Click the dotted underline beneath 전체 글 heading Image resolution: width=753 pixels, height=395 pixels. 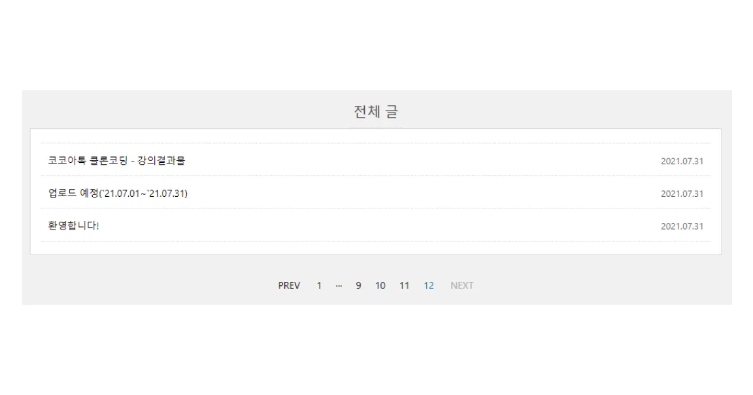tap(376, 128)
